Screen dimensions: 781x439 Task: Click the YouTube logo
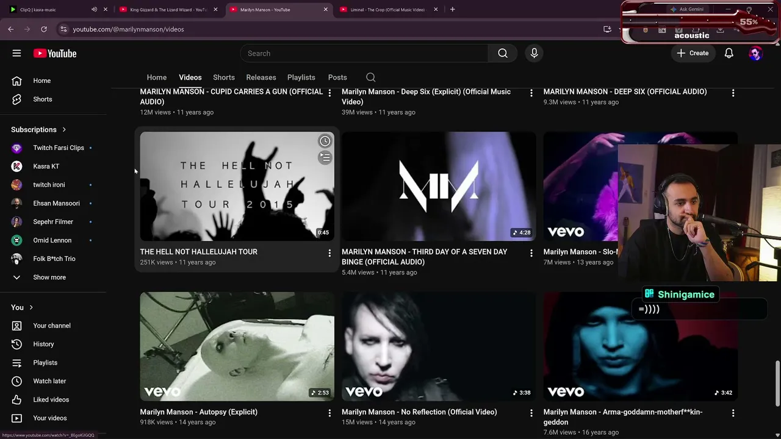pyautogui.click(x=55, y=54)
